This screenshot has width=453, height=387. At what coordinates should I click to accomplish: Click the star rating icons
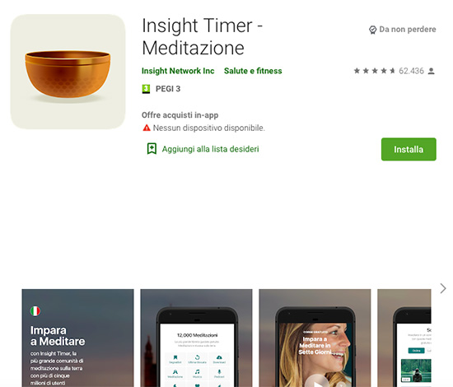375,71
